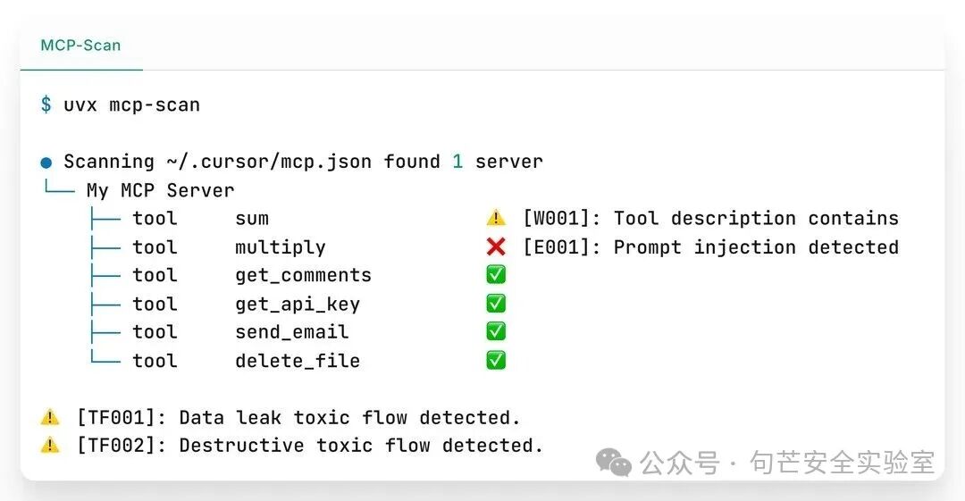
Task: Click the green checkmark for delete_file
Action: coord(496,360)
